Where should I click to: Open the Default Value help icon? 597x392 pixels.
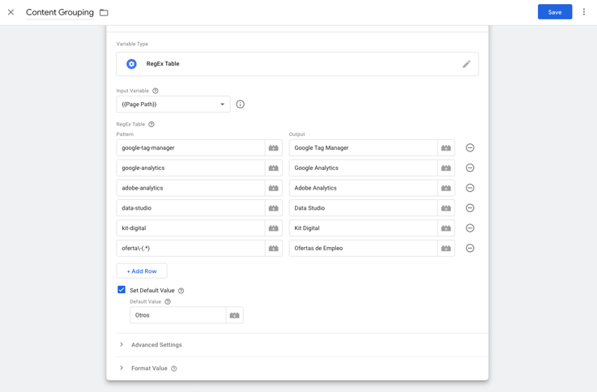pyautogui.click(x=168, y=302)
